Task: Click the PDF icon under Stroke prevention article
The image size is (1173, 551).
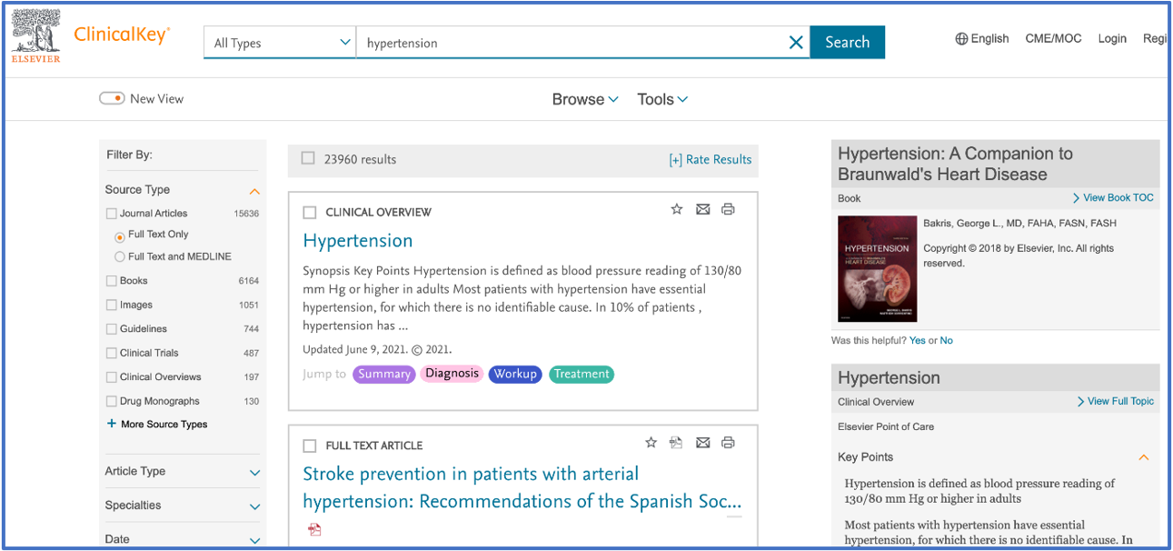Action: point(314,529)
